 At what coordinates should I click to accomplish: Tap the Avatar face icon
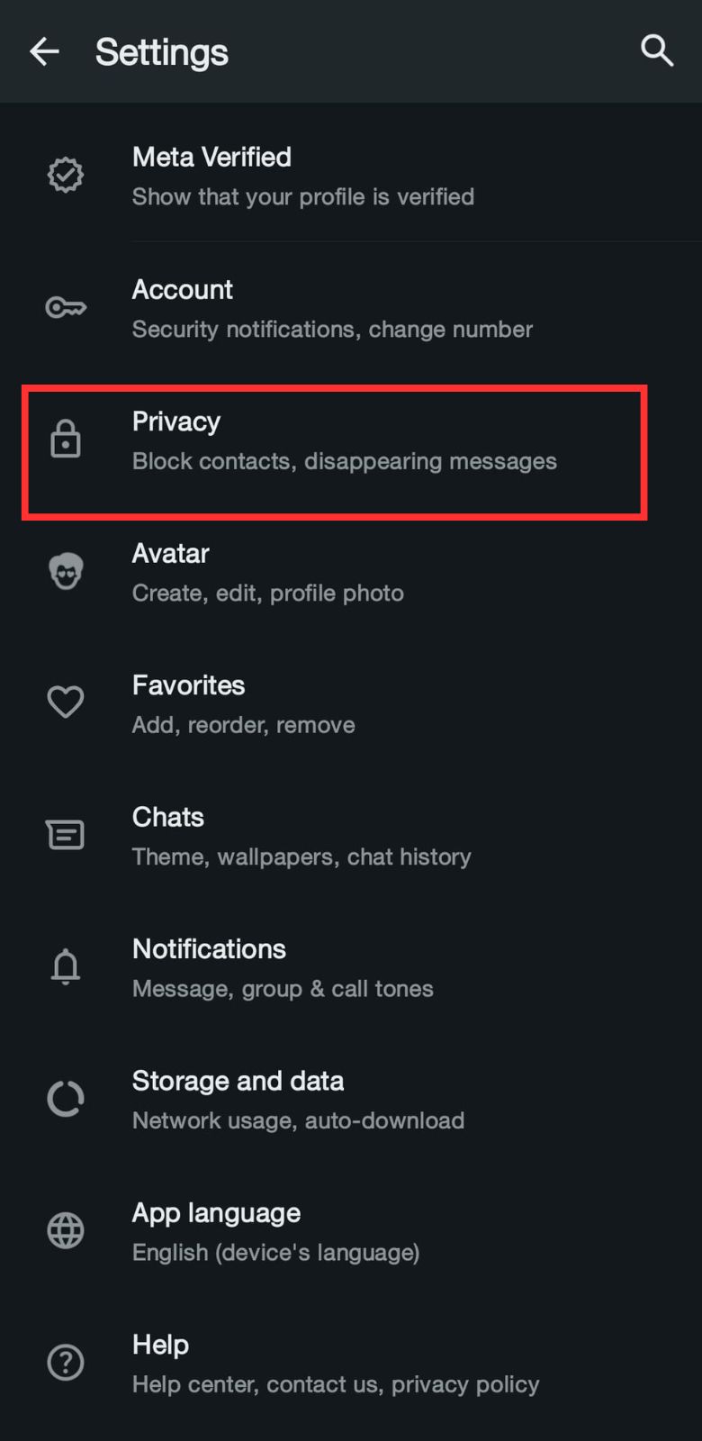[x=66, y=571]
